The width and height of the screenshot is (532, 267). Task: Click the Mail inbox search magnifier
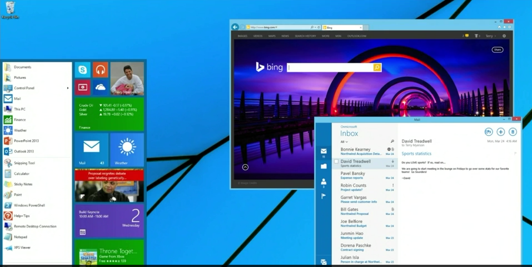tap(392, 142)
